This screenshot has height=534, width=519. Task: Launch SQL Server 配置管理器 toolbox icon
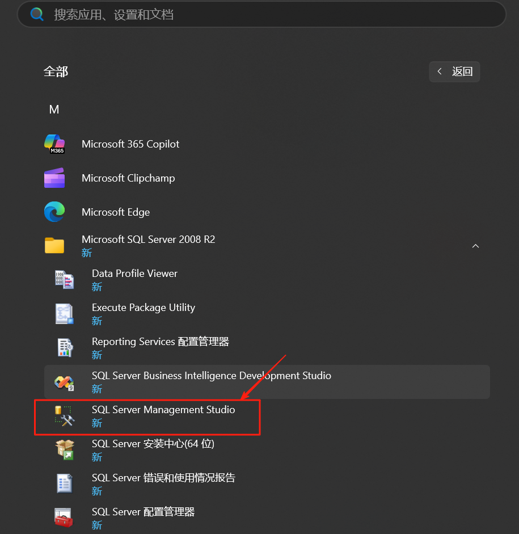pyautogui.click(x=64, y=518)
